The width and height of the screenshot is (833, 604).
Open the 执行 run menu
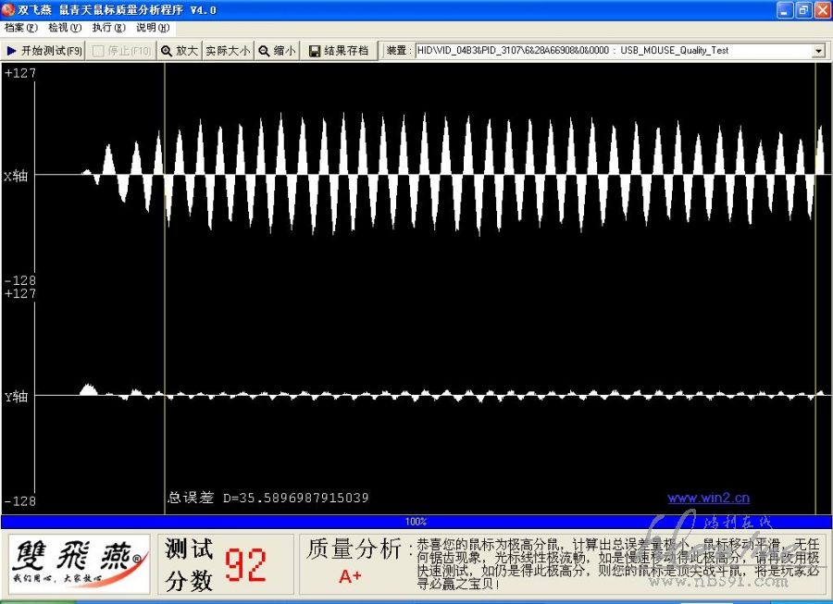[x=108, y=28]
